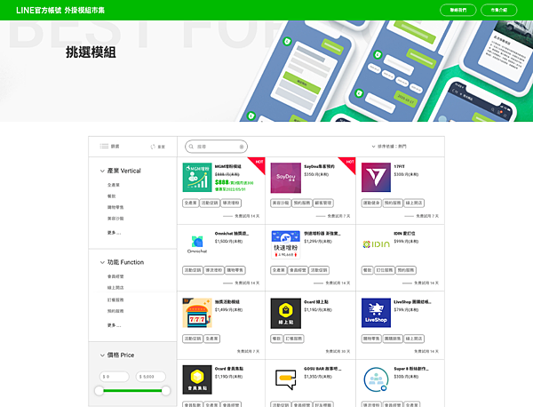
Task: Move the minimum price slider handle
Action: [99, 391]
